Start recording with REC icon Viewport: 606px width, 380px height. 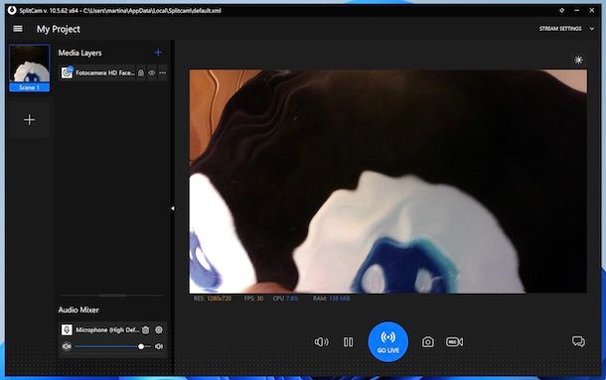(455, 341)
